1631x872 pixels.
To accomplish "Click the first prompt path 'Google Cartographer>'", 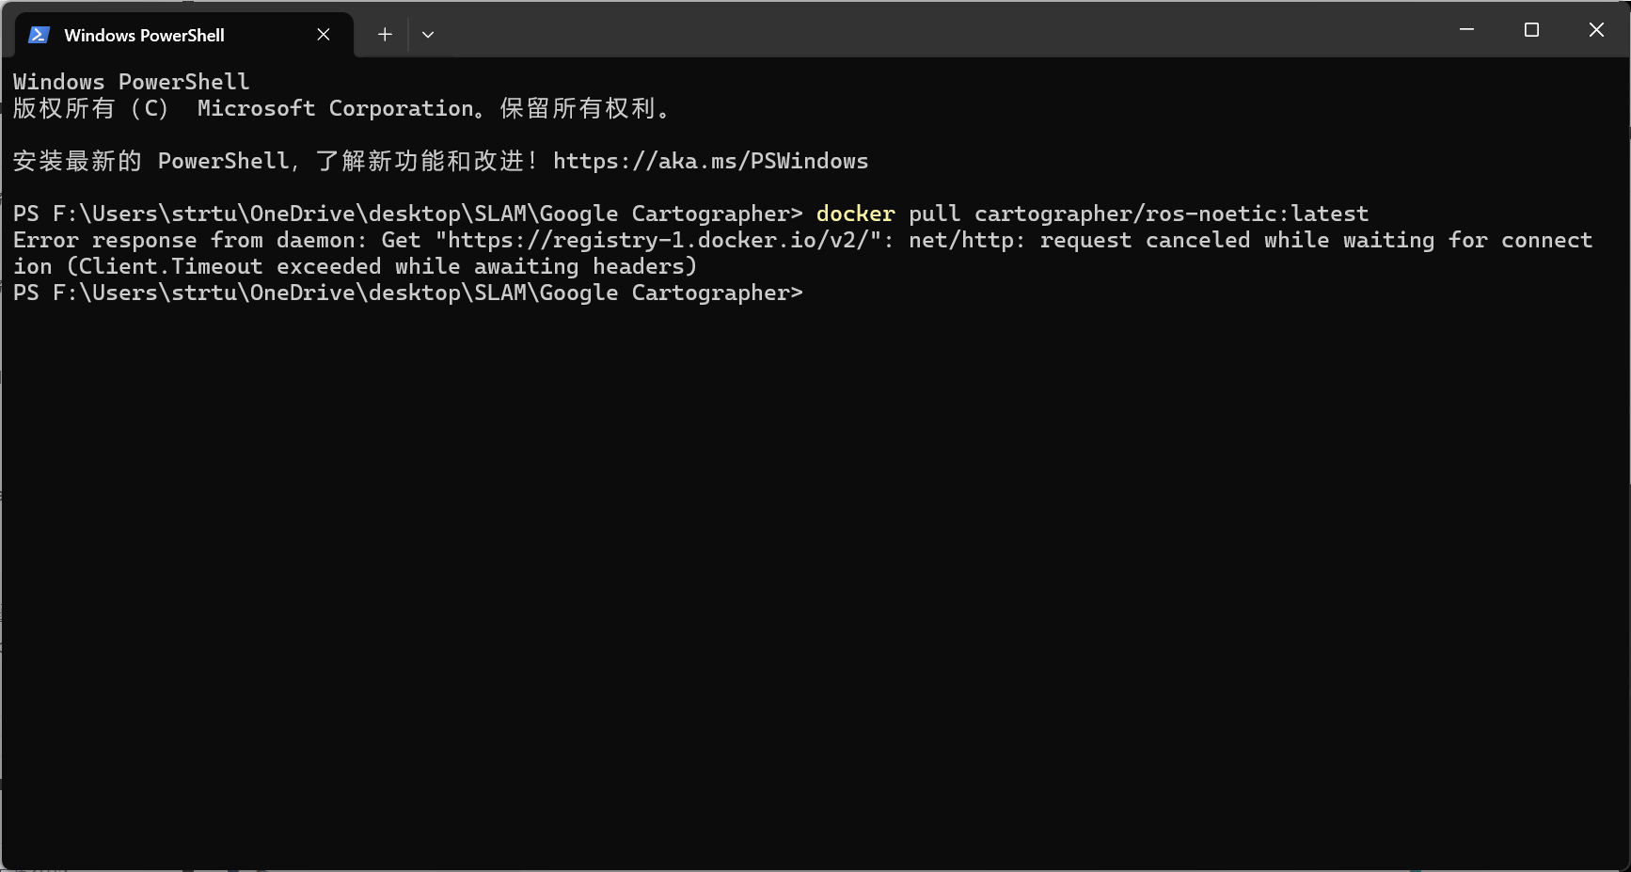I will pos(671,214).
